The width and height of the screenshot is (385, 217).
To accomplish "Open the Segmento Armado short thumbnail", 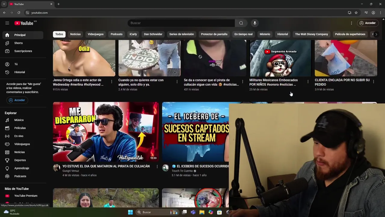I will point(281,58).
